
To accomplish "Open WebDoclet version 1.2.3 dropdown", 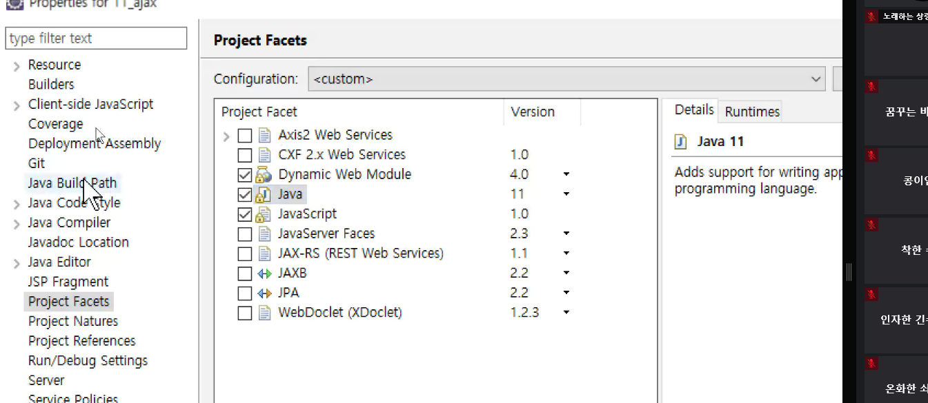I will tap(566, 313).
